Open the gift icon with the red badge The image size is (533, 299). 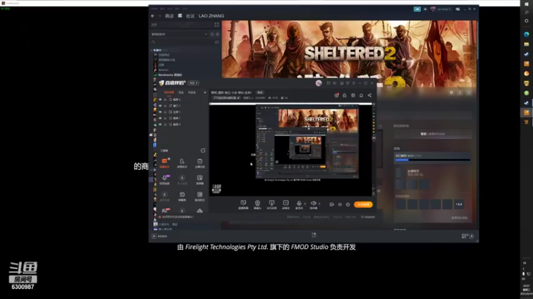(336, 96)
